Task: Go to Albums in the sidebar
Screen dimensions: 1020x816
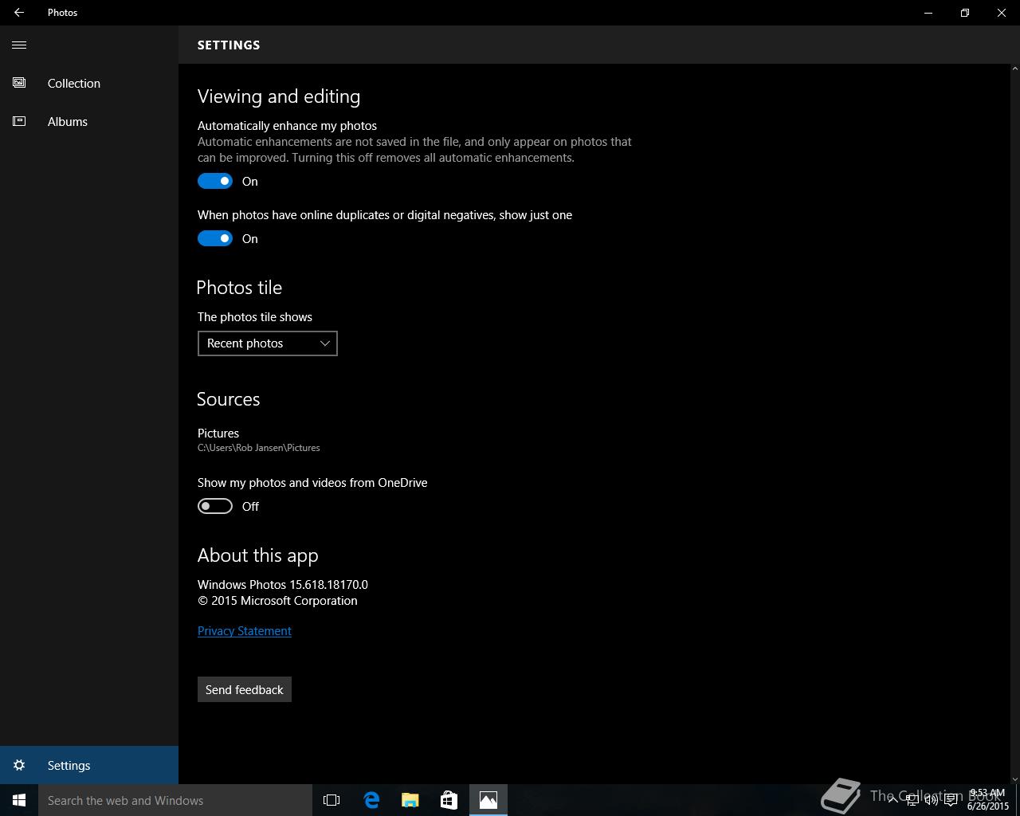Action: pyautogui.click(x=89, y=121)
